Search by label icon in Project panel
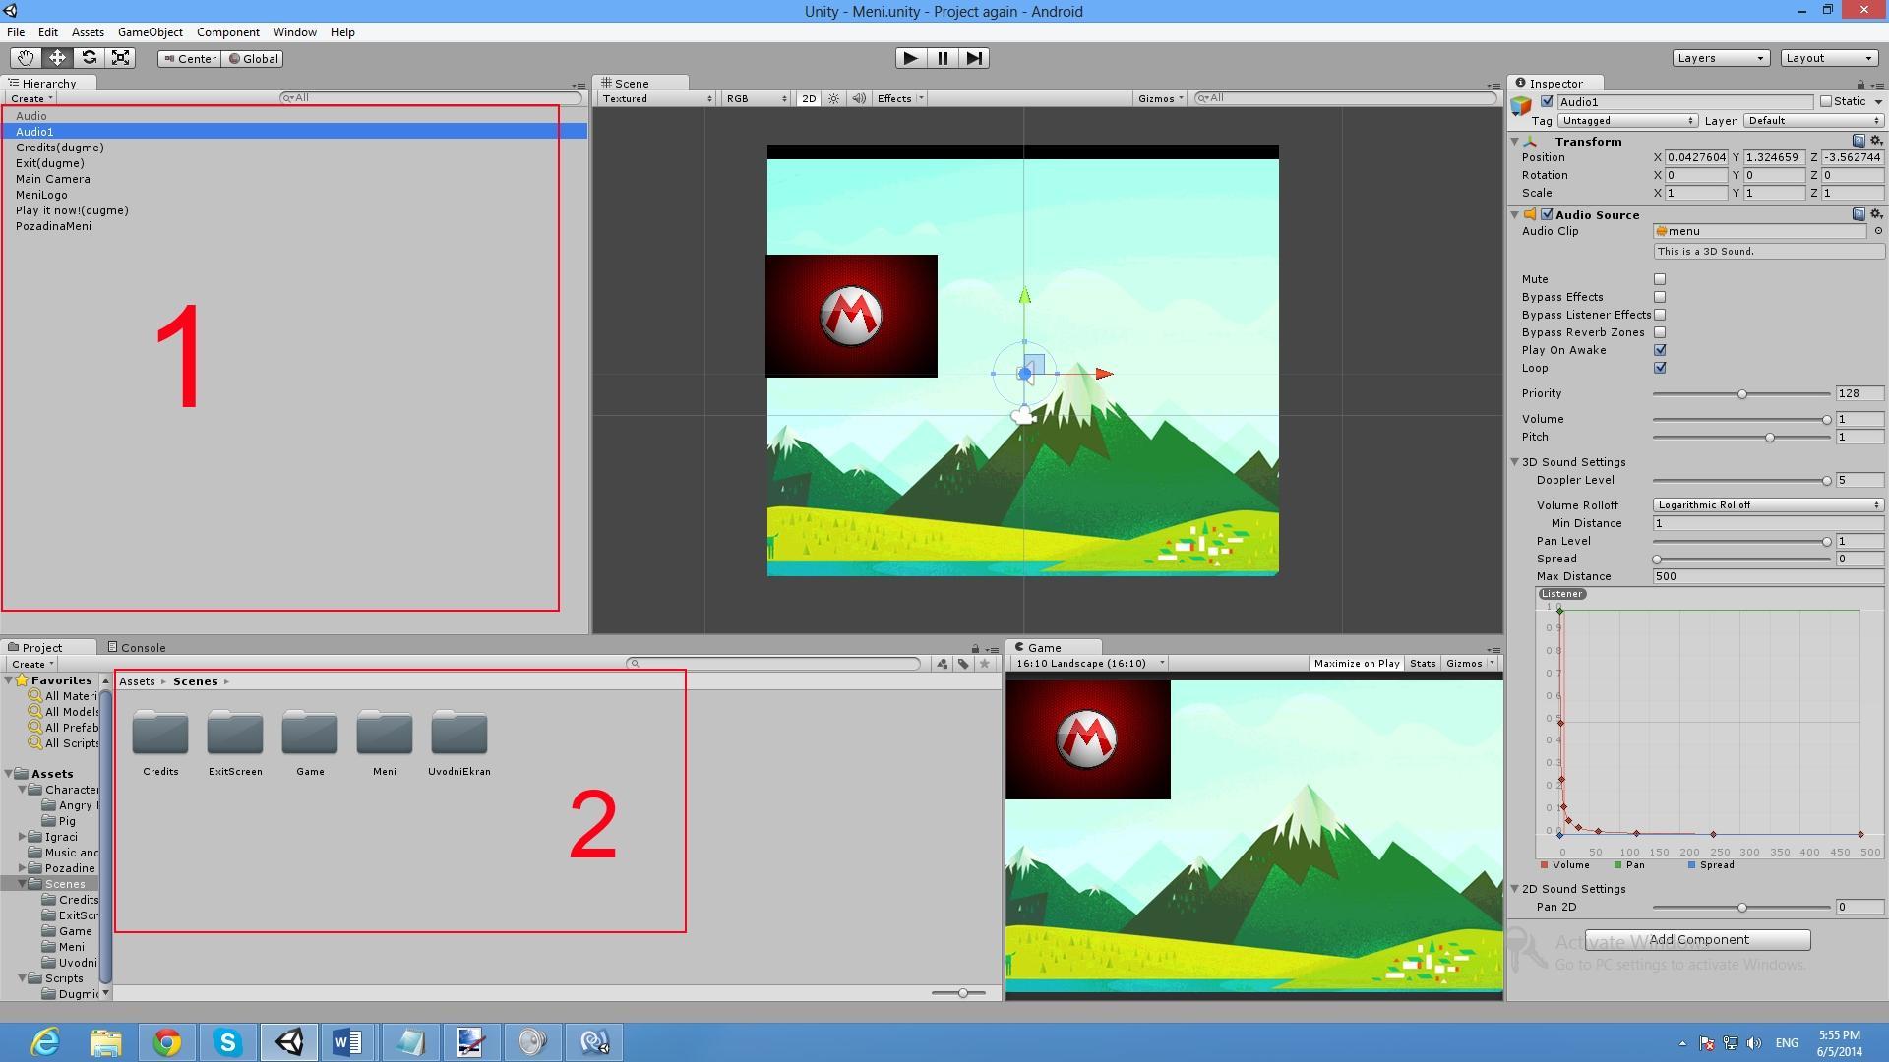 click(x=963, y=664)
